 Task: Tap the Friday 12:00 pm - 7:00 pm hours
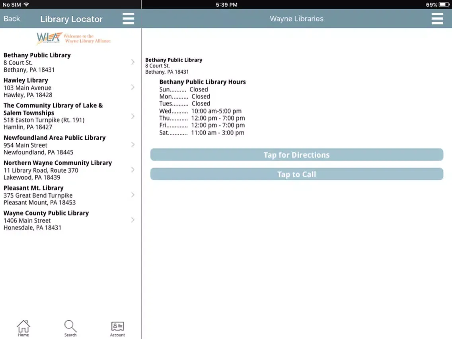pyautogui.click(x=202, y=125)
